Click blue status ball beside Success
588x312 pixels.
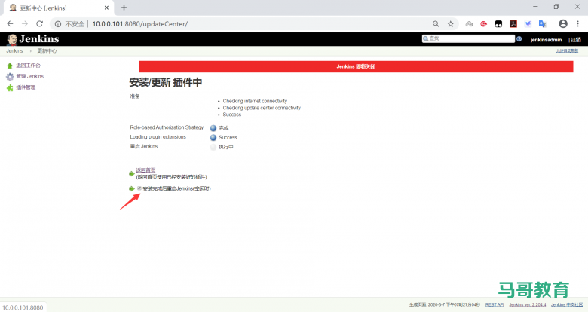(x=213, y=137)
